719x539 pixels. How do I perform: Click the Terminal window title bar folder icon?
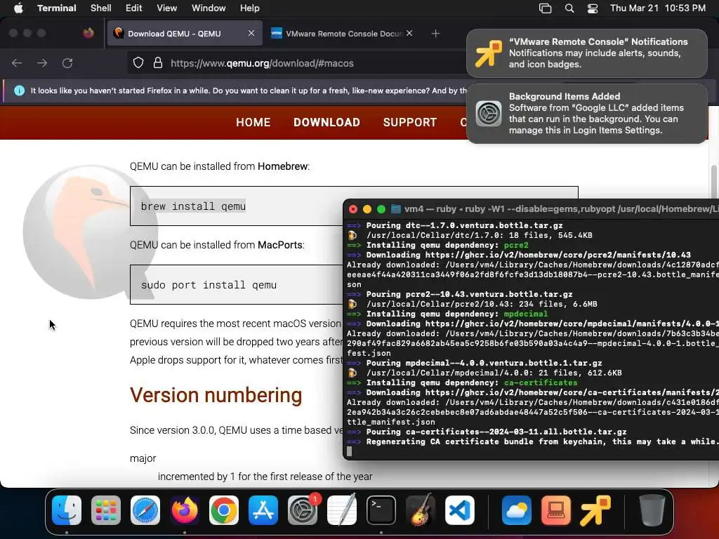coord(396,209)
